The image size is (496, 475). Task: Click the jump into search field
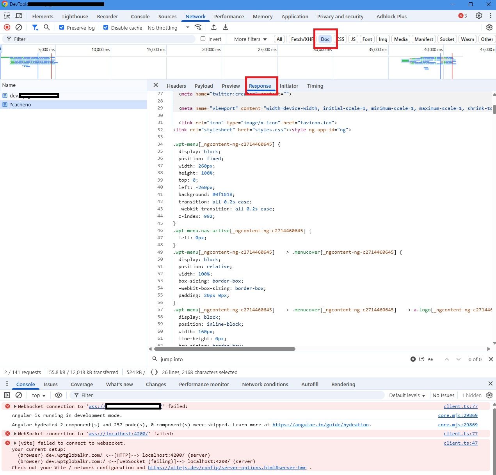click(283, 359)
